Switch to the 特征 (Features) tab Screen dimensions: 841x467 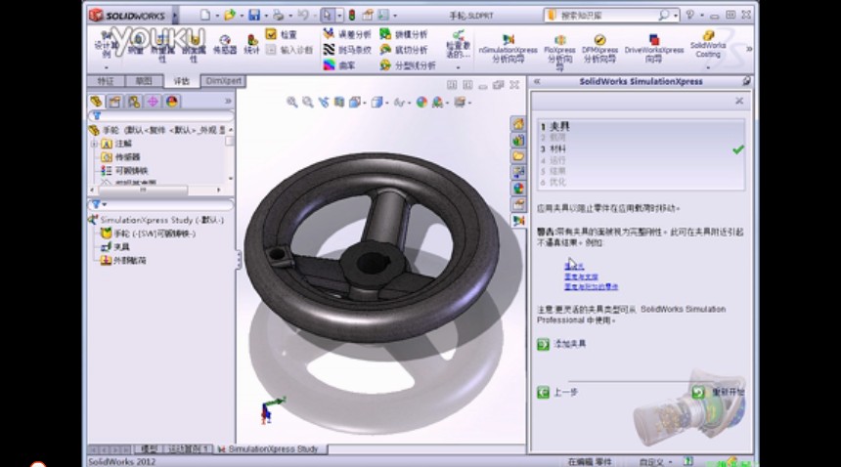point(106,81)
